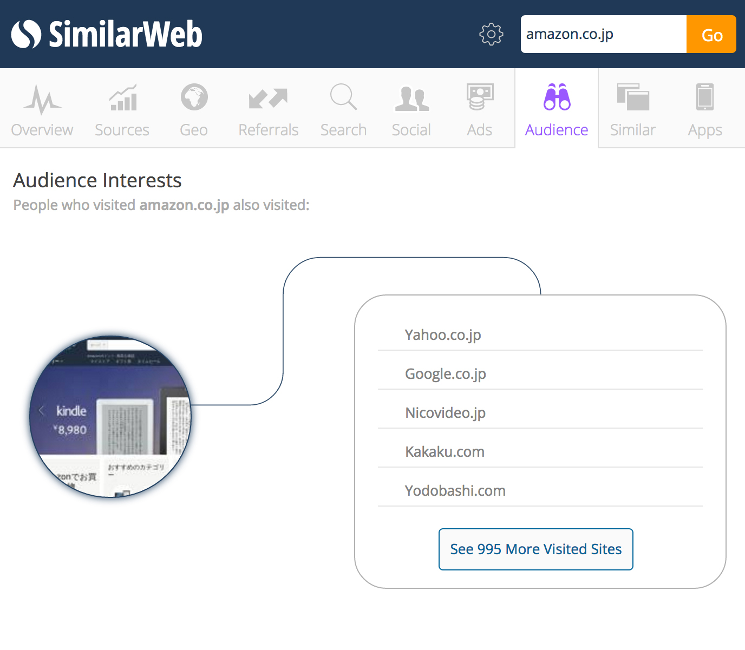Viewport: 745px width, 650px height.
Task: Open the settings gear icon
Action: [x=491, y=34]
